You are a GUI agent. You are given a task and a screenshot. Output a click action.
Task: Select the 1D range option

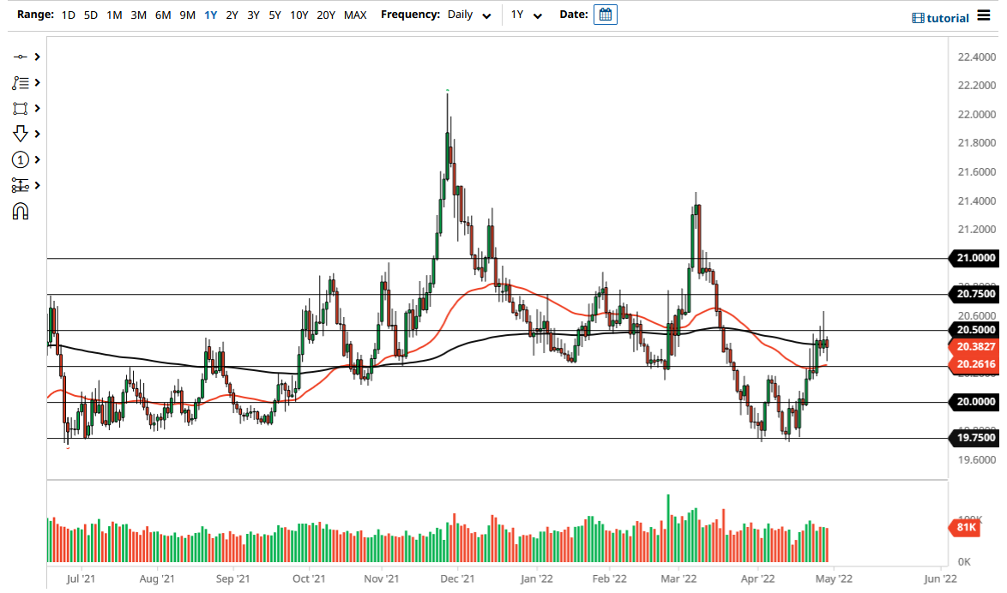click(x=68, y=15)
